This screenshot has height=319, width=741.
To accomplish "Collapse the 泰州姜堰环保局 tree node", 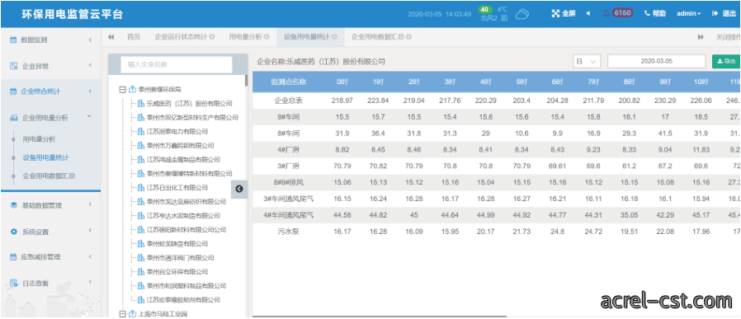I will (x=123, y=89).
